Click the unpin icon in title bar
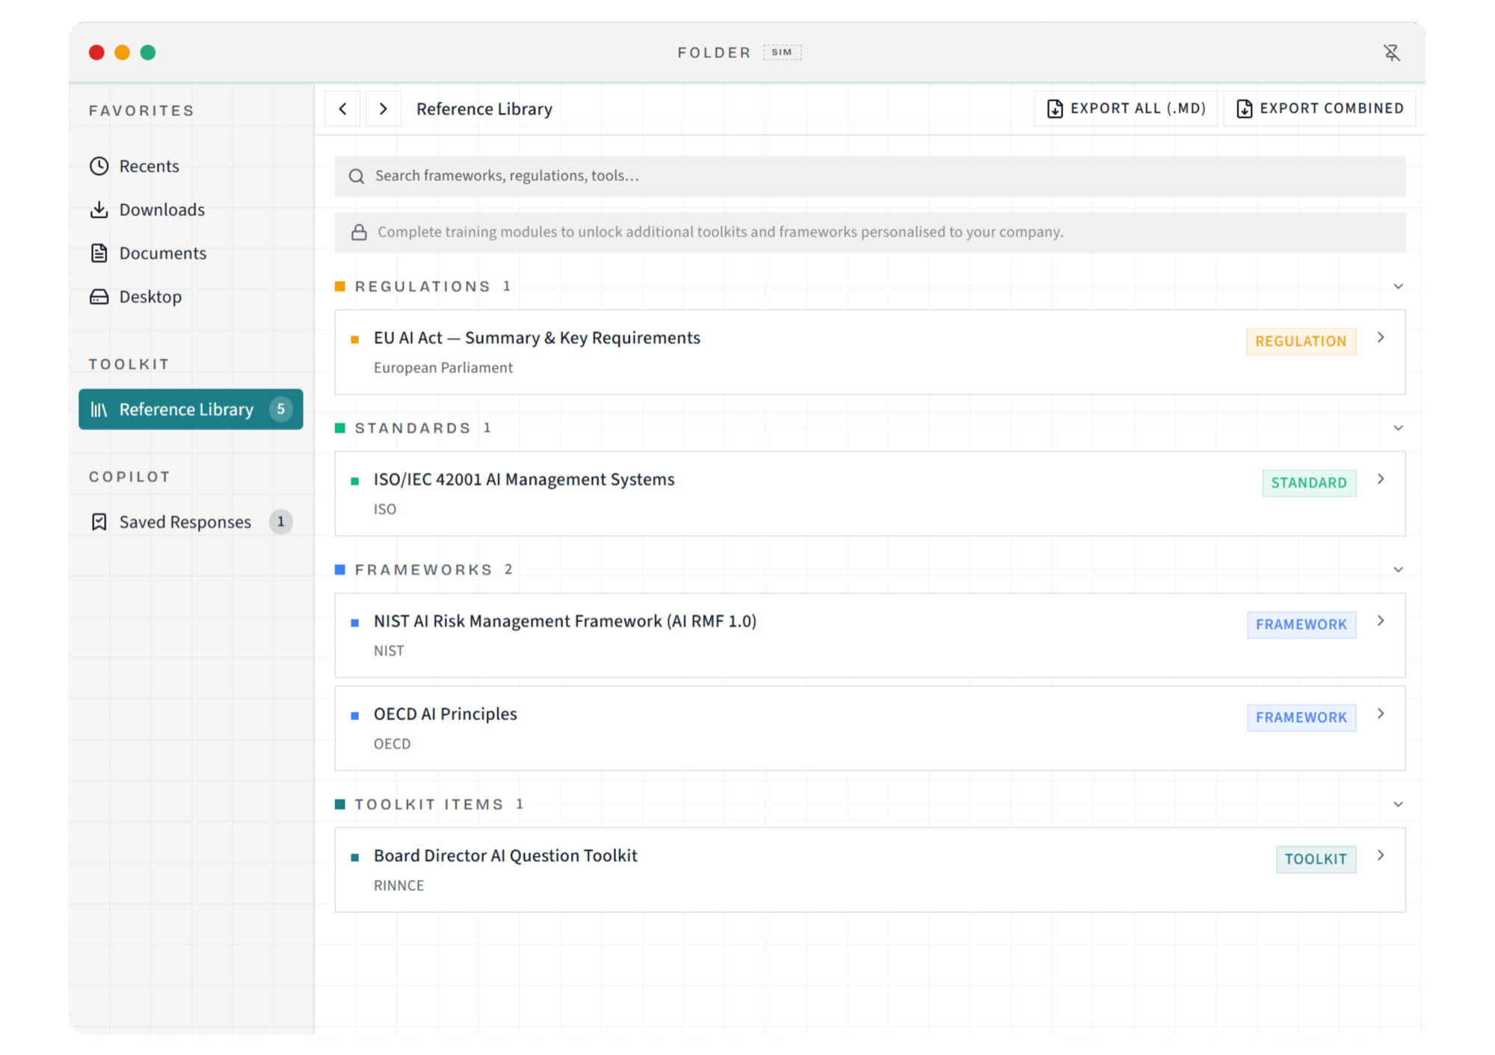This screenshot has height=1055, width=1495. 1391,52
